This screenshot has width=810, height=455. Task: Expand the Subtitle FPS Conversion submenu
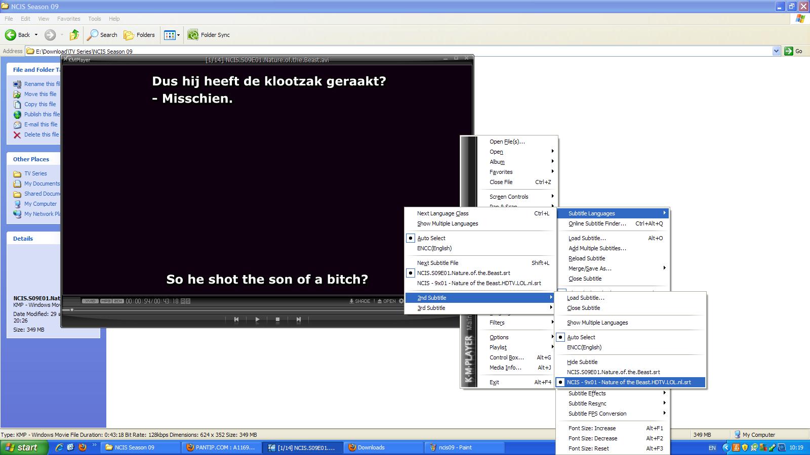pos(613,414)
